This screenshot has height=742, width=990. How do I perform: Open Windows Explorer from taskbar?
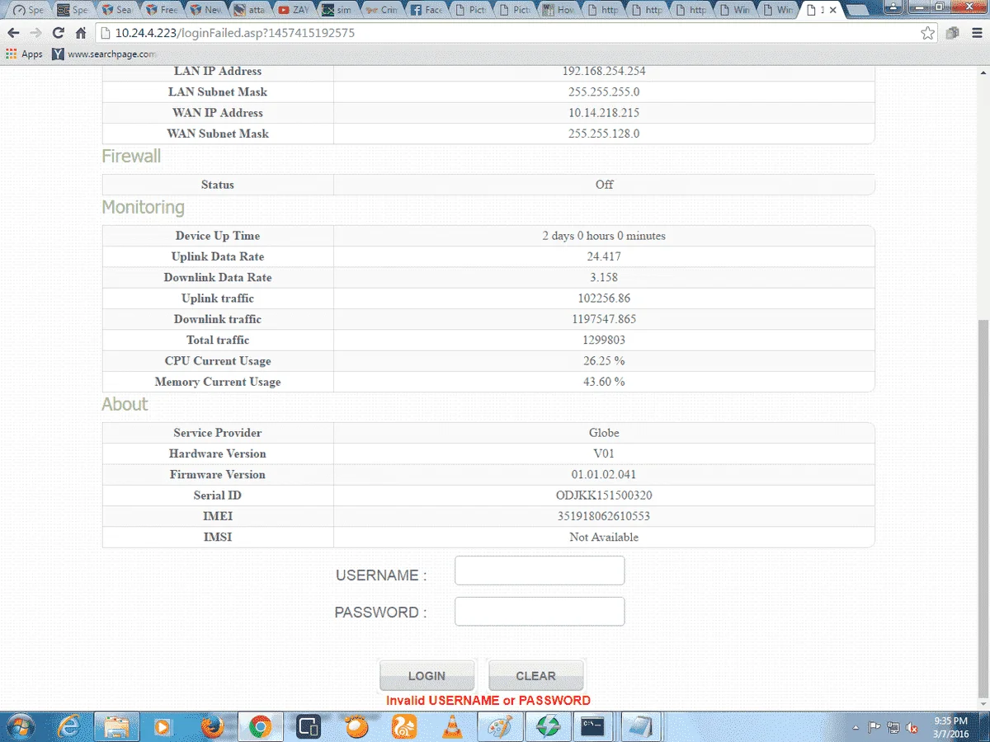116,726
